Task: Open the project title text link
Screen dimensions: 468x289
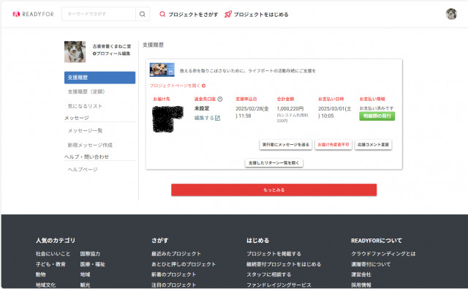Action: click(248, 71)
